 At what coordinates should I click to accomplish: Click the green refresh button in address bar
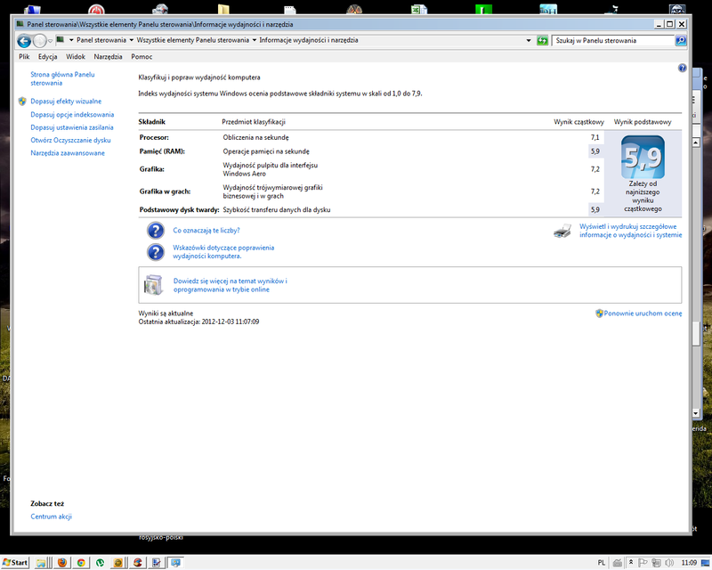(542, 40)
